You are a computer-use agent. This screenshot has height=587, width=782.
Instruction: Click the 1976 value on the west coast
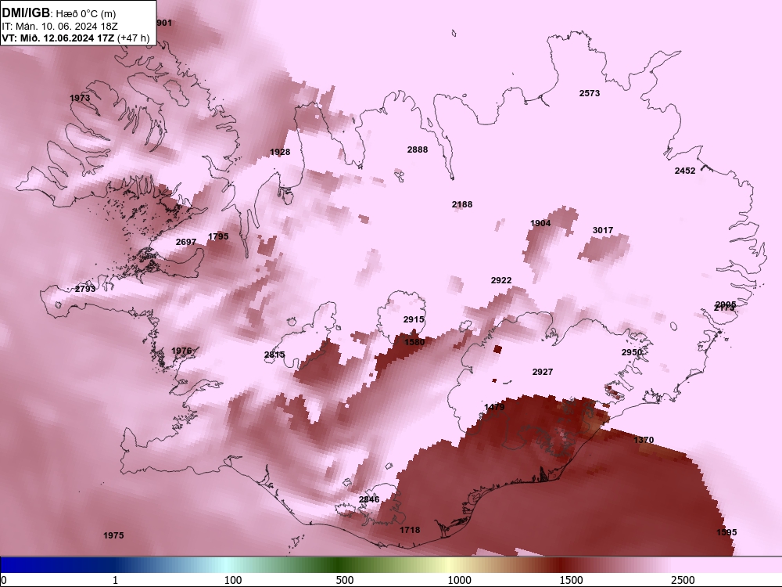pyautogui.click(x=181, y=351)
